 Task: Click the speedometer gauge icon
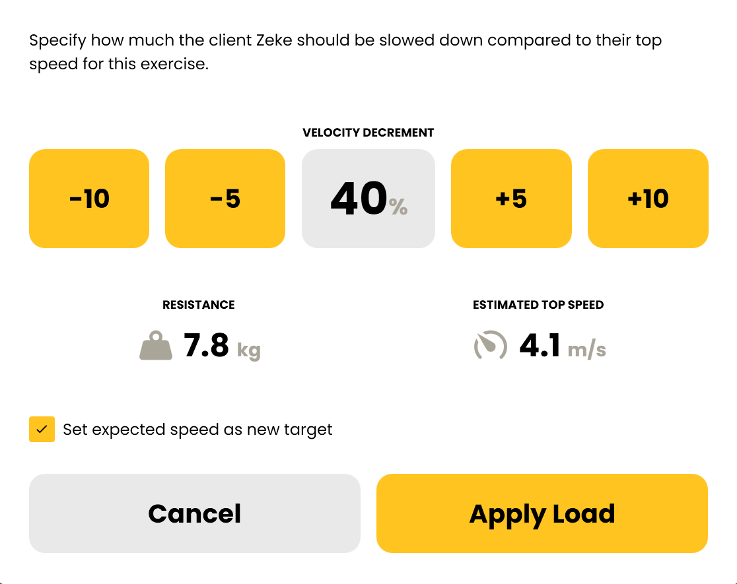(490, 345)
